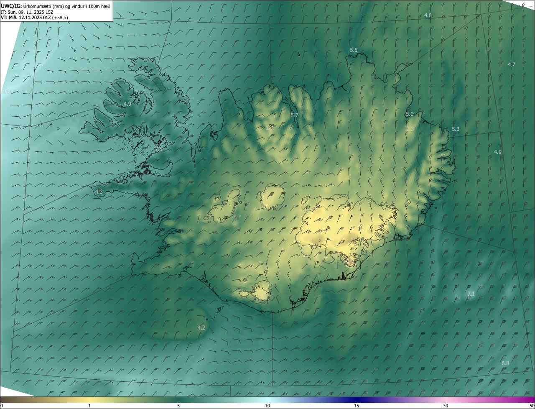Click the valid time "VT: Mið. 12.11.2025 01Z (+58 h)"
Image resolution: width=535 pixels, height=409 pixels.
[x=35, y=18]
